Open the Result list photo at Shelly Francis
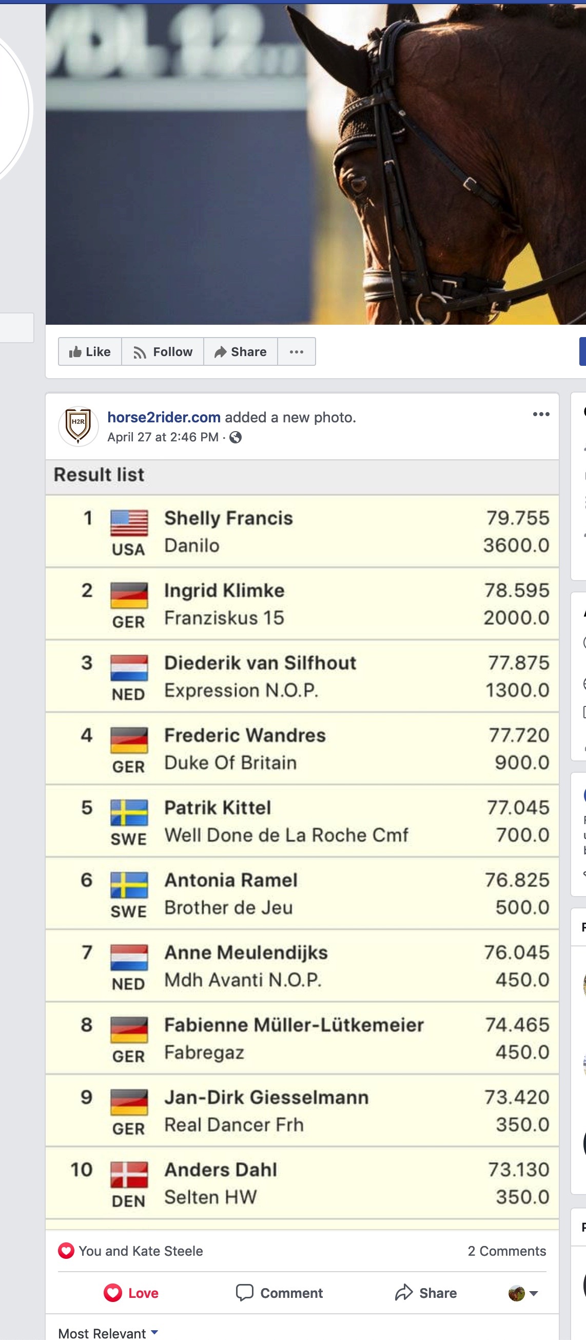The height and width of the screenshot is (1340, 586). 228,518
